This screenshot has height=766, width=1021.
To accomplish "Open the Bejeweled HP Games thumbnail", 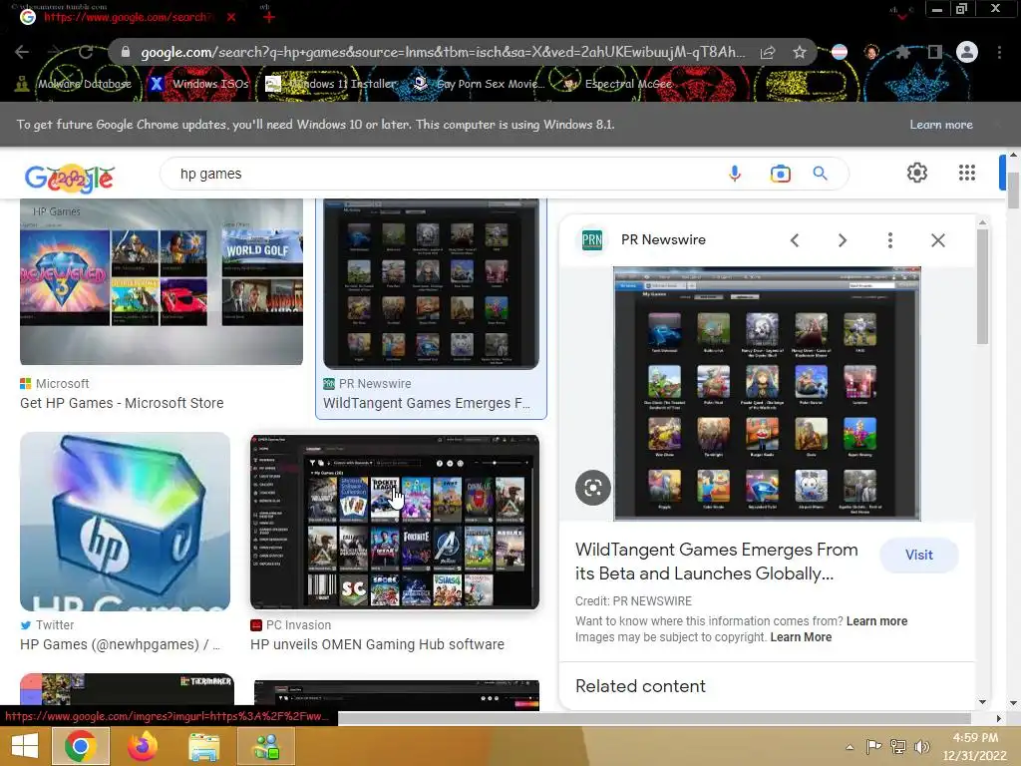I will click(x=162, y=281).
